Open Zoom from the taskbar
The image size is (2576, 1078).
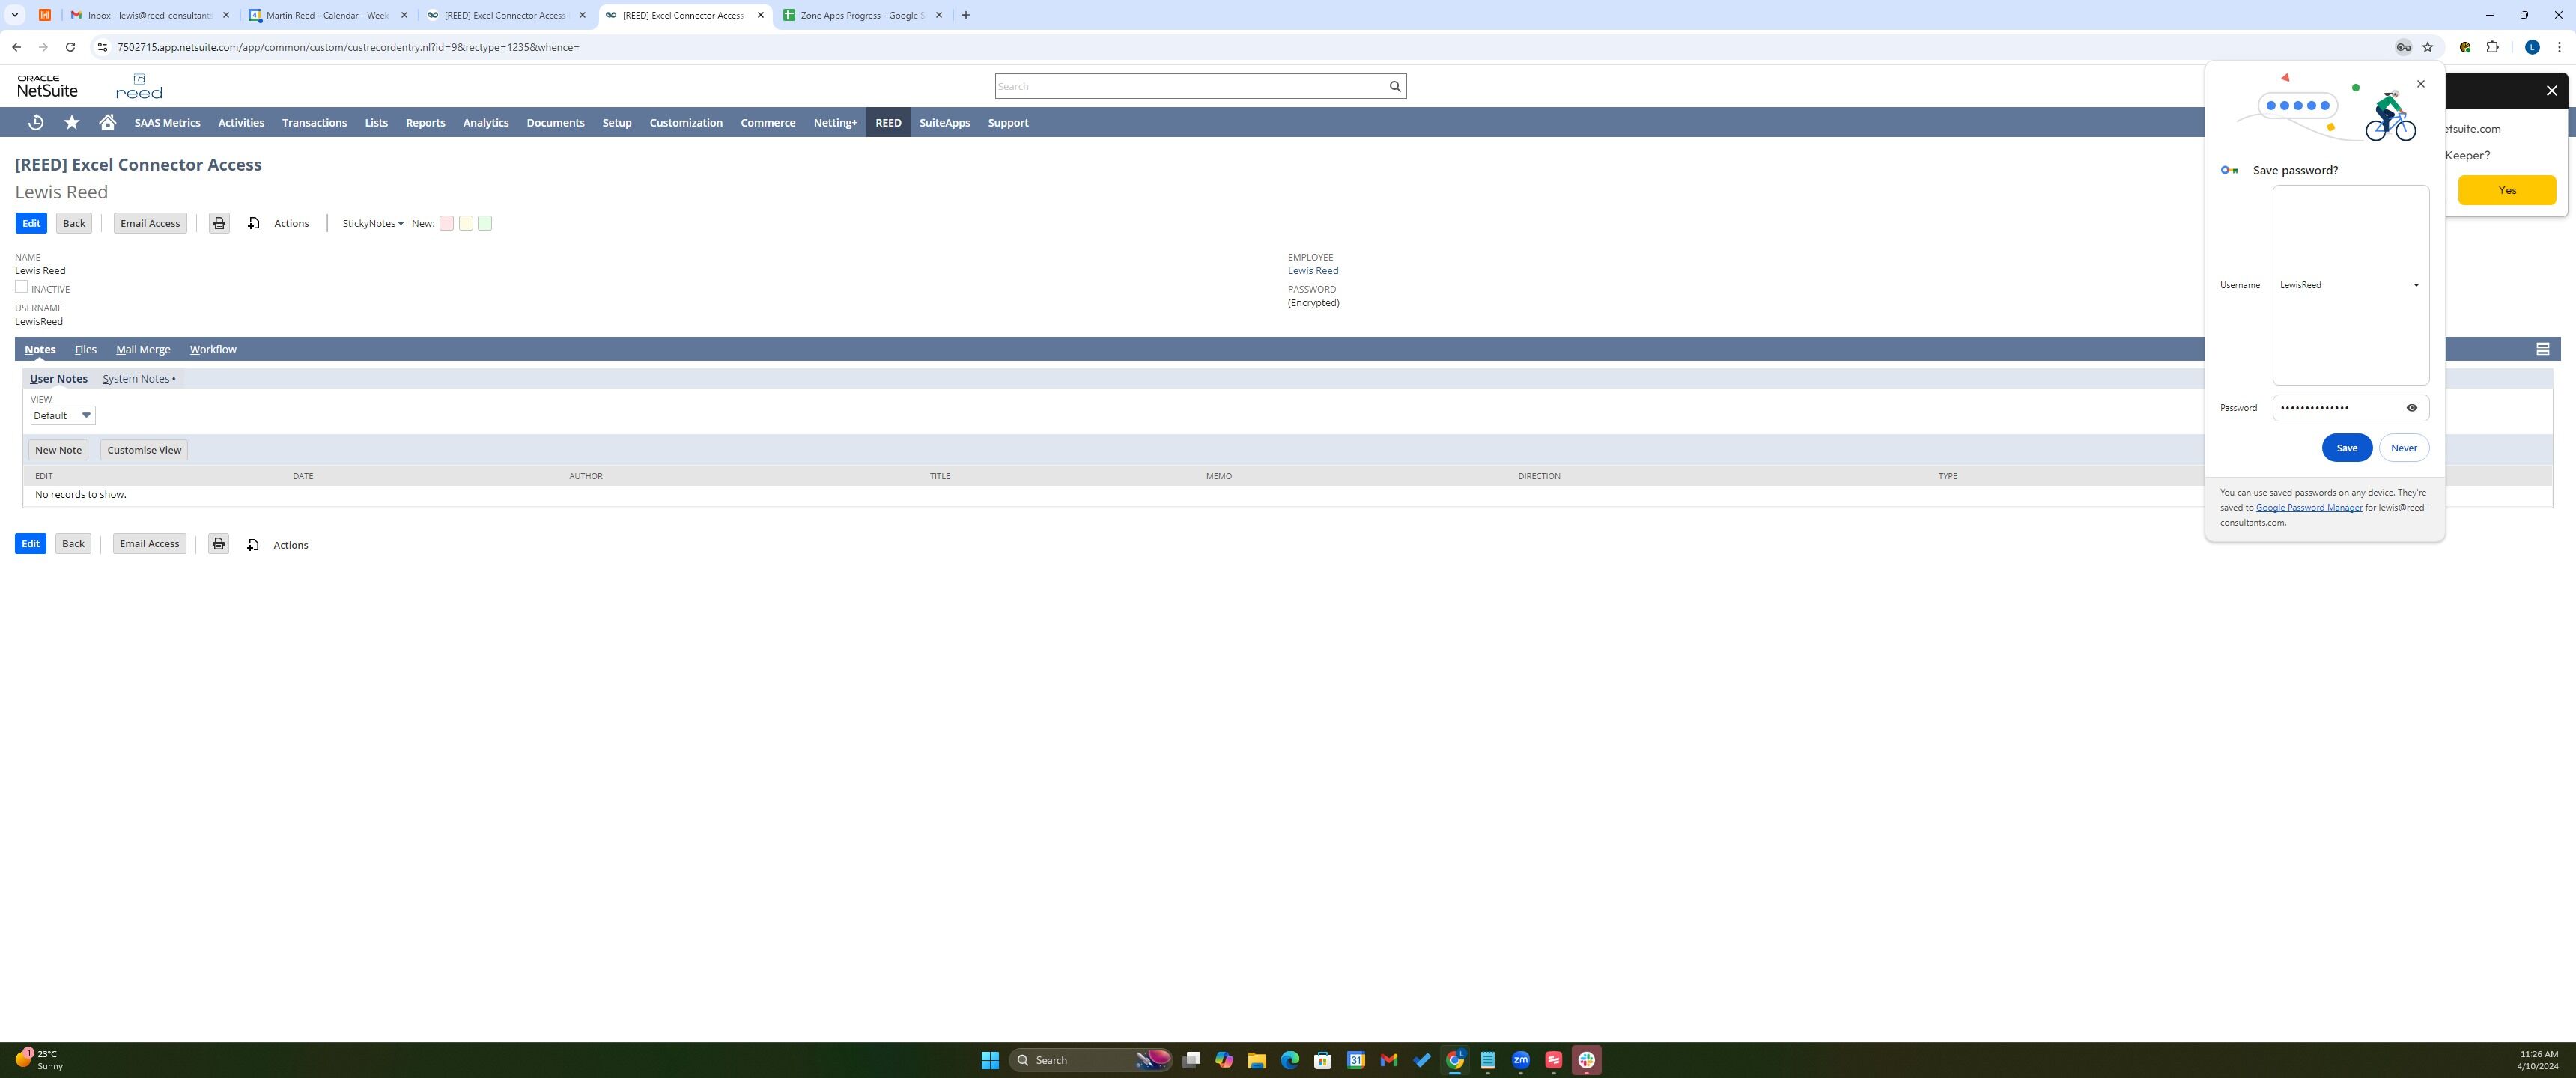(x=1520, y=1060)
